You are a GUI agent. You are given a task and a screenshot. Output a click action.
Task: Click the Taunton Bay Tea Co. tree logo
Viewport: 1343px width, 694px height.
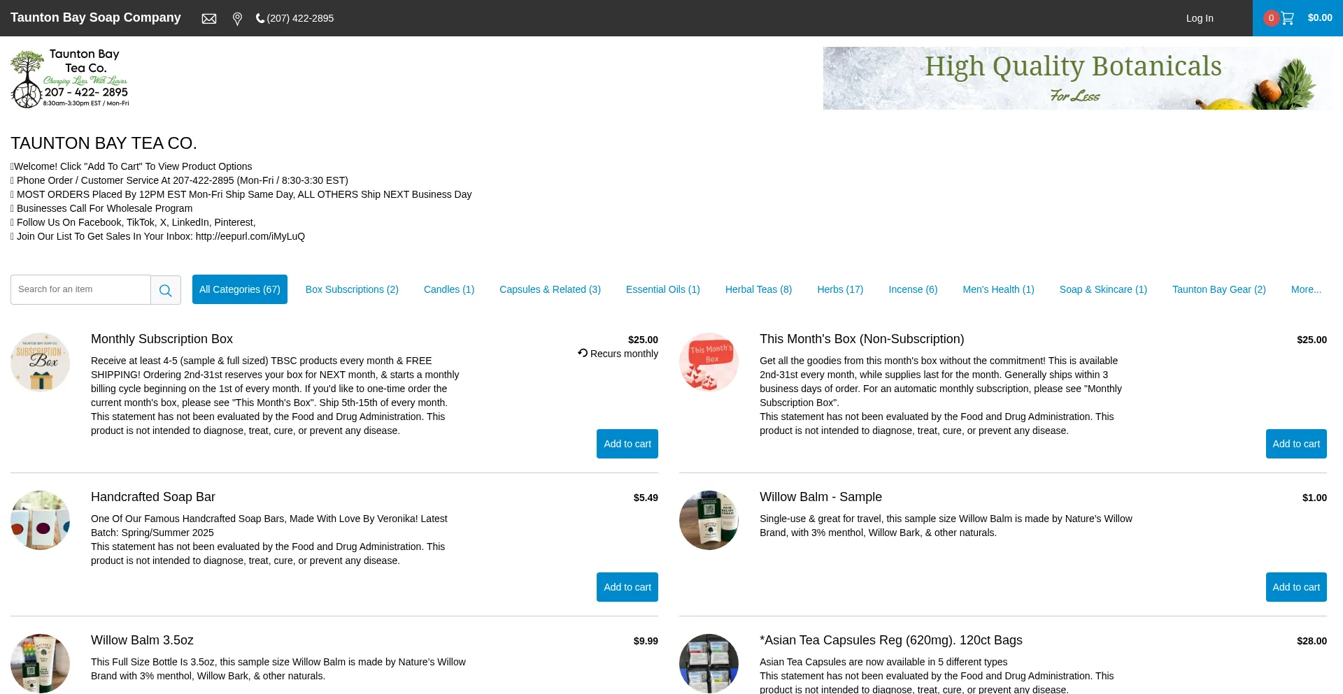pyautogui.click(x=70, y=78)
